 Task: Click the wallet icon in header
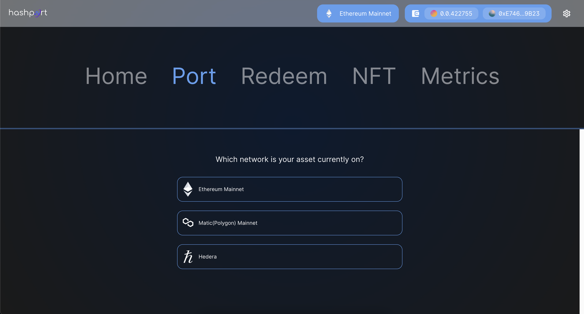[x=415, y=14]
